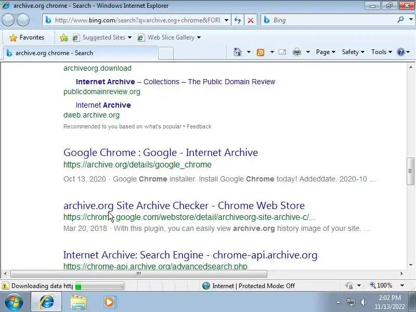This screenshot has width=416, height=312.
Task: Open Web Slice Gallery dropdown
Action: coord(169,37)
